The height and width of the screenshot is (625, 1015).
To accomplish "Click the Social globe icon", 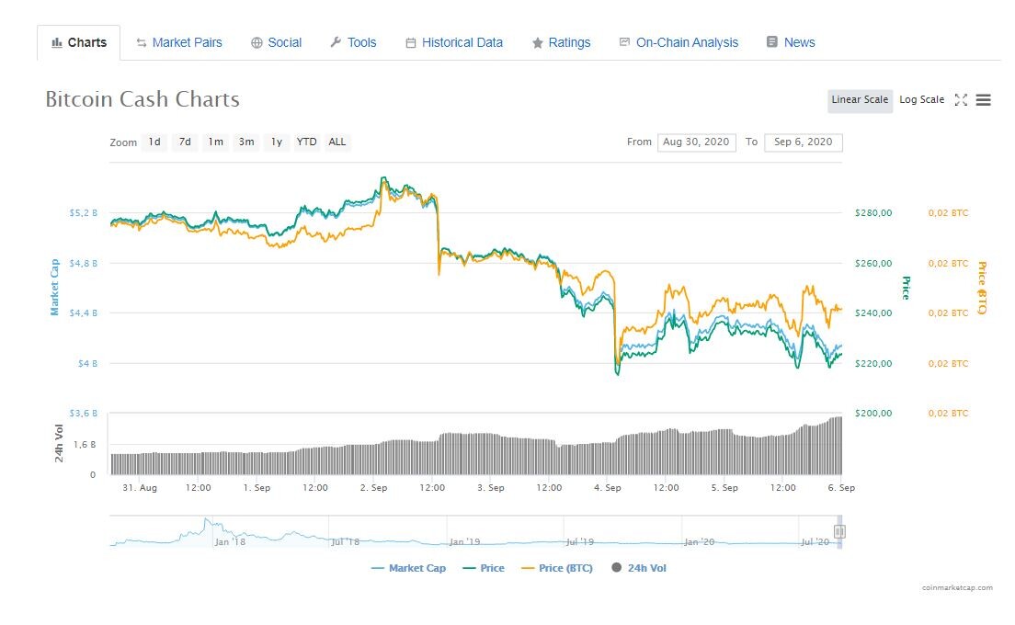I will click(x=257, y=42).
